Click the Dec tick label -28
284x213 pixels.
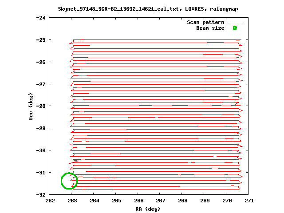tap(41, 106)
